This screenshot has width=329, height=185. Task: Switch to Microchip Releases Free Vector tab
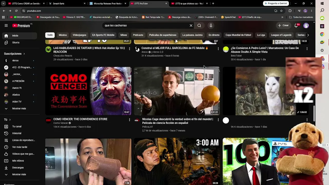[108, 4]
